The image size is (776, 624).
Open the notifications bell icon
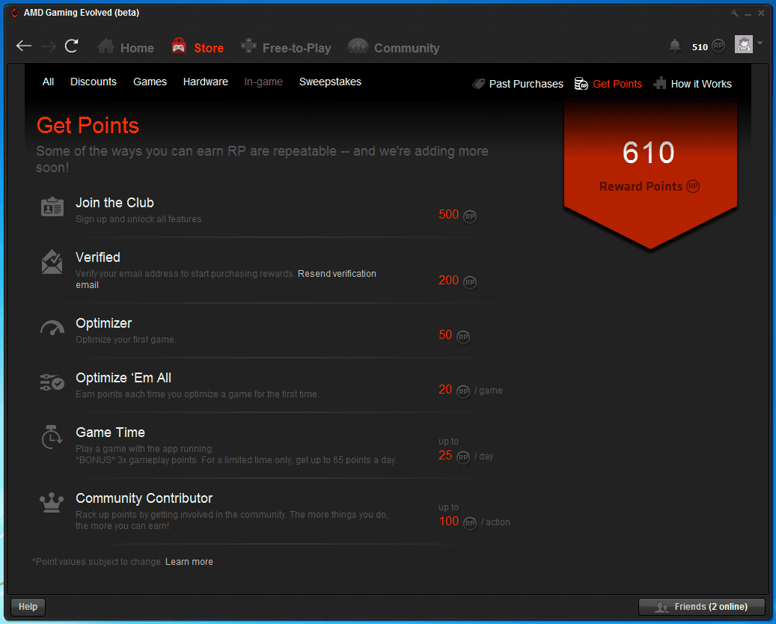[675, 46]
